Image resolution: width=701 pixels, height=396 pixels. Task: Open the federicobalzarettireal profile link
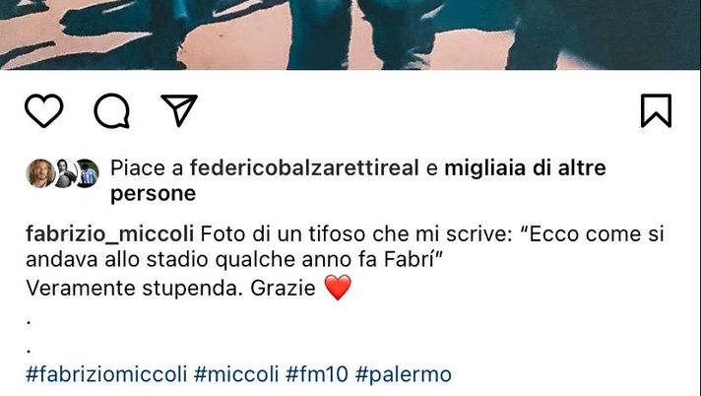point(304,168)
